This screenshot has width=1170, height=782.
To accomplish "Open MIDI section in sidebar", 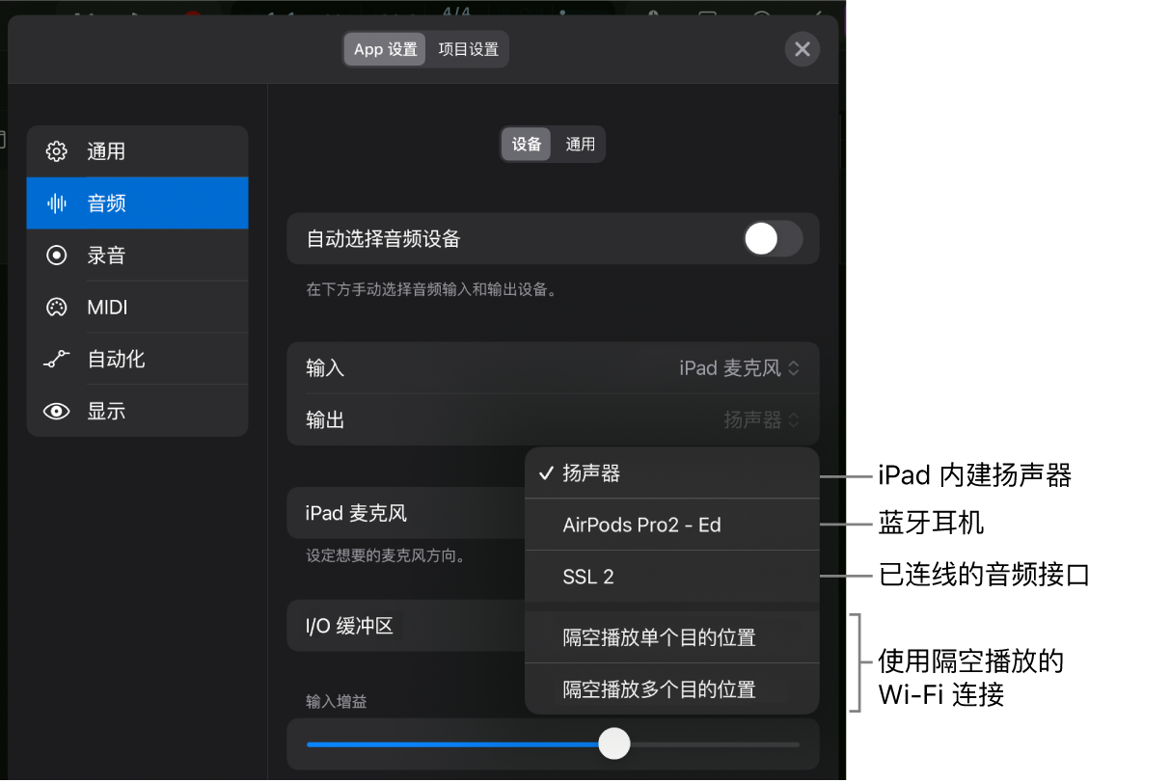I will pyautogui.click(x=138, y=308).
